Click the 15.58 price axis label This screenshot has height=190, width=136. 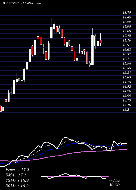pos(127,68)
